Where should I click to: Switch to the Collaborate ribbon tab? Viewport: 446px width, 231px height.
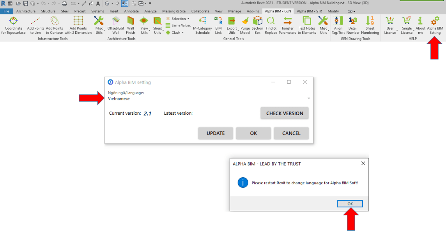200,11
